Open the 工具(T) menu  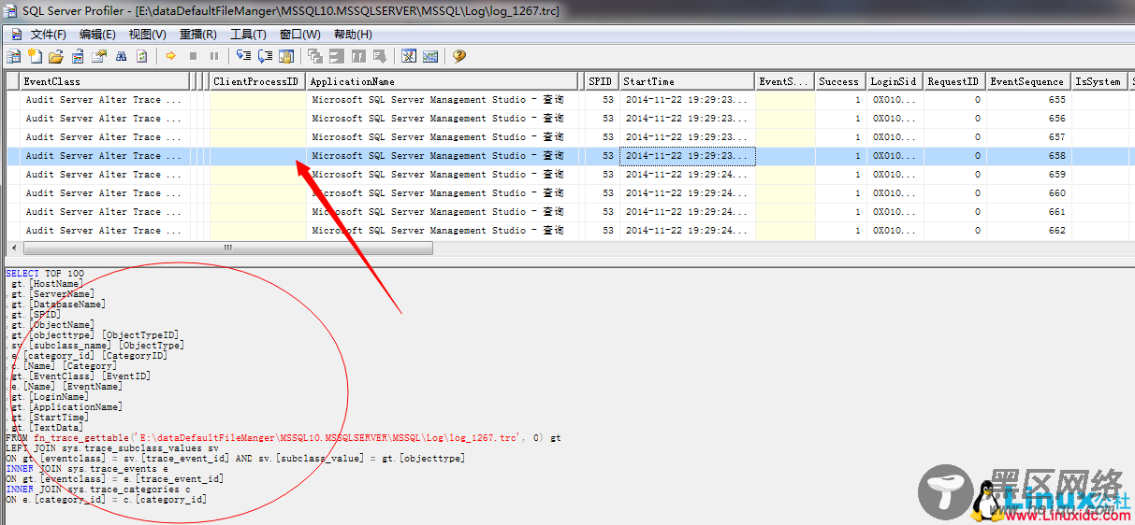[248, 35]
